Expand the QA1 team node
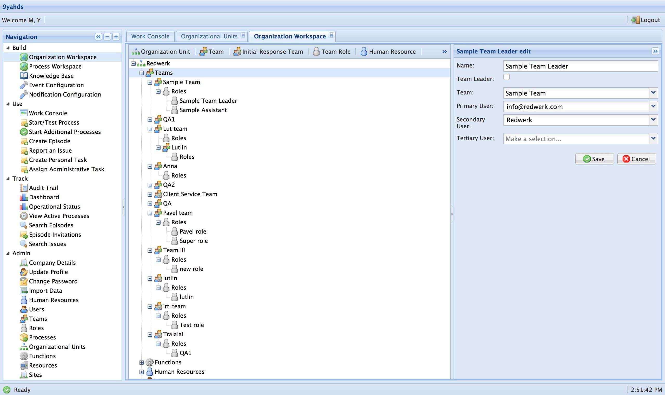Viewport: 665px width, 395px height. point(150,119)
